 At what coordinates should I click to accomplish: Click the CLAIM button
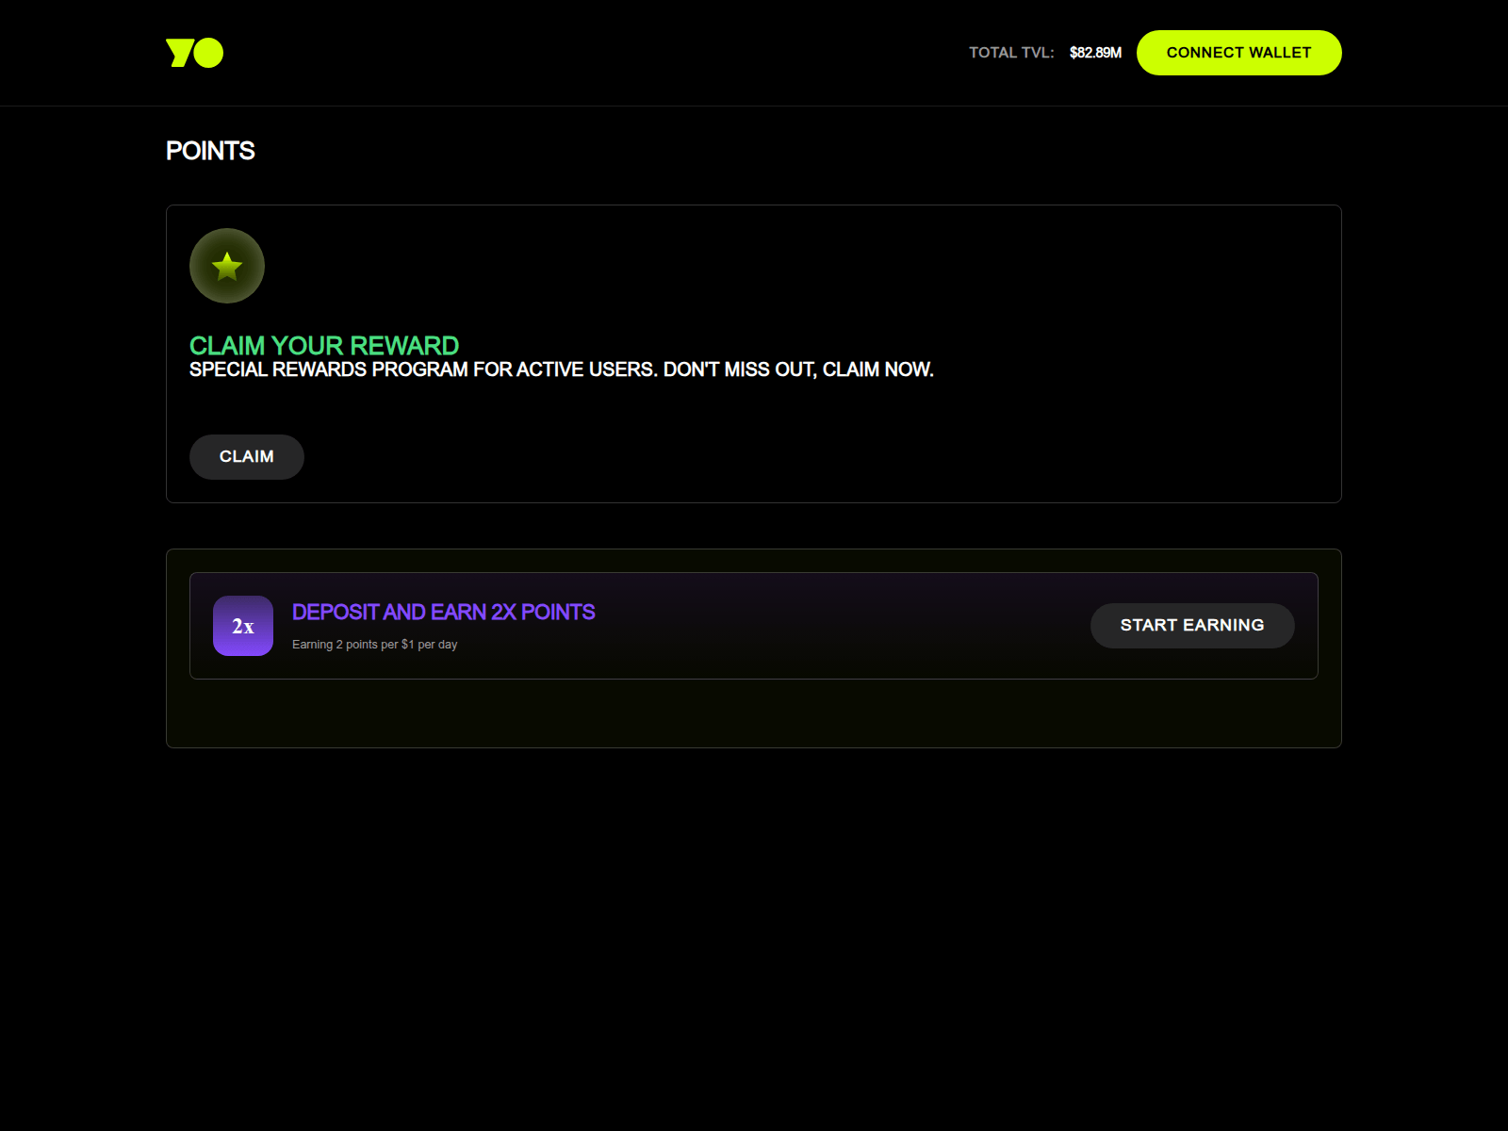tap(246, 456)
